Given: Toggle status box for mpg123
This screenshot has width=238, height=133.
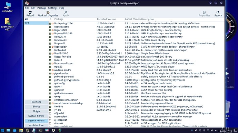Looking at the screenshot, I should tap(50, 67).
